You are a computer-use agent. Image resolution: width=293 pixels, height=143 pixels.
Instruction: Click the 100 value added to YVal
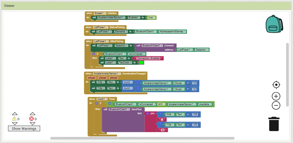tap(195, 125)
